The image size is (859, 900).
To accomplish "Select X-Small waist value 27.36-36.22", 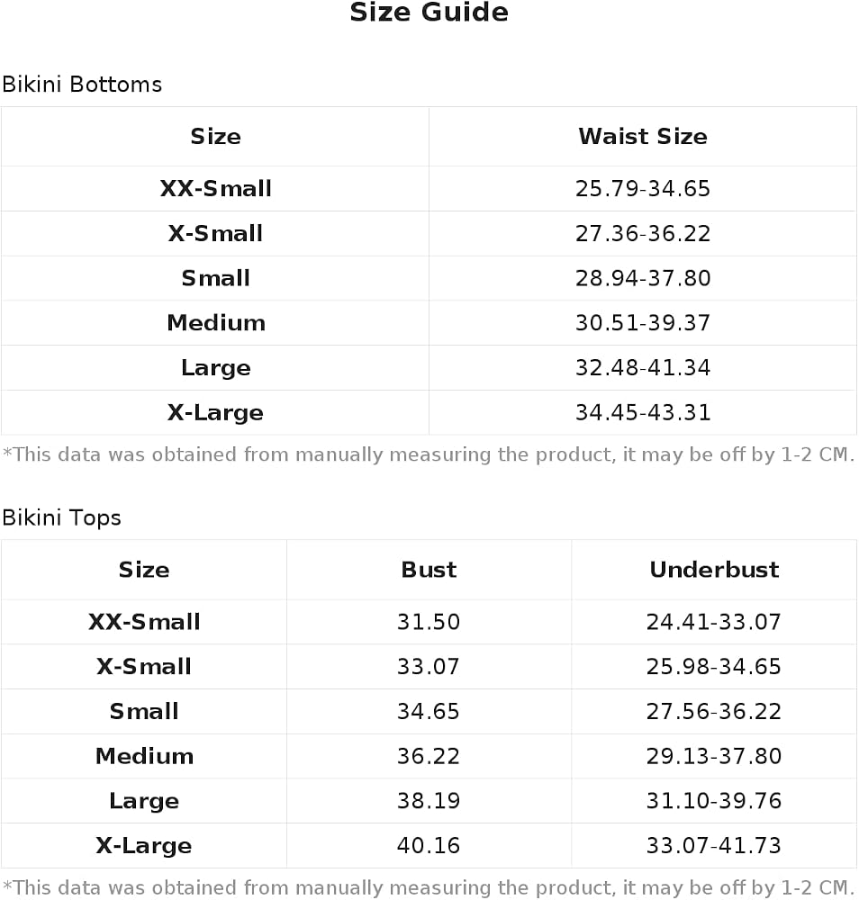I will 643,234.
